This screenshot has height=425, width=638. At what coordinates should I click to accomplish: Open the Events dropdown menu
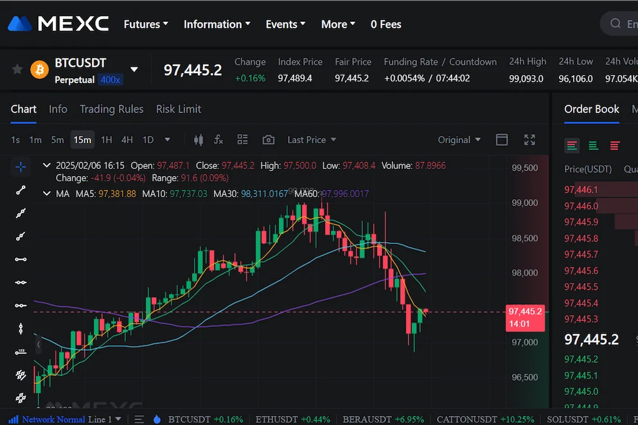coord(286,24)
